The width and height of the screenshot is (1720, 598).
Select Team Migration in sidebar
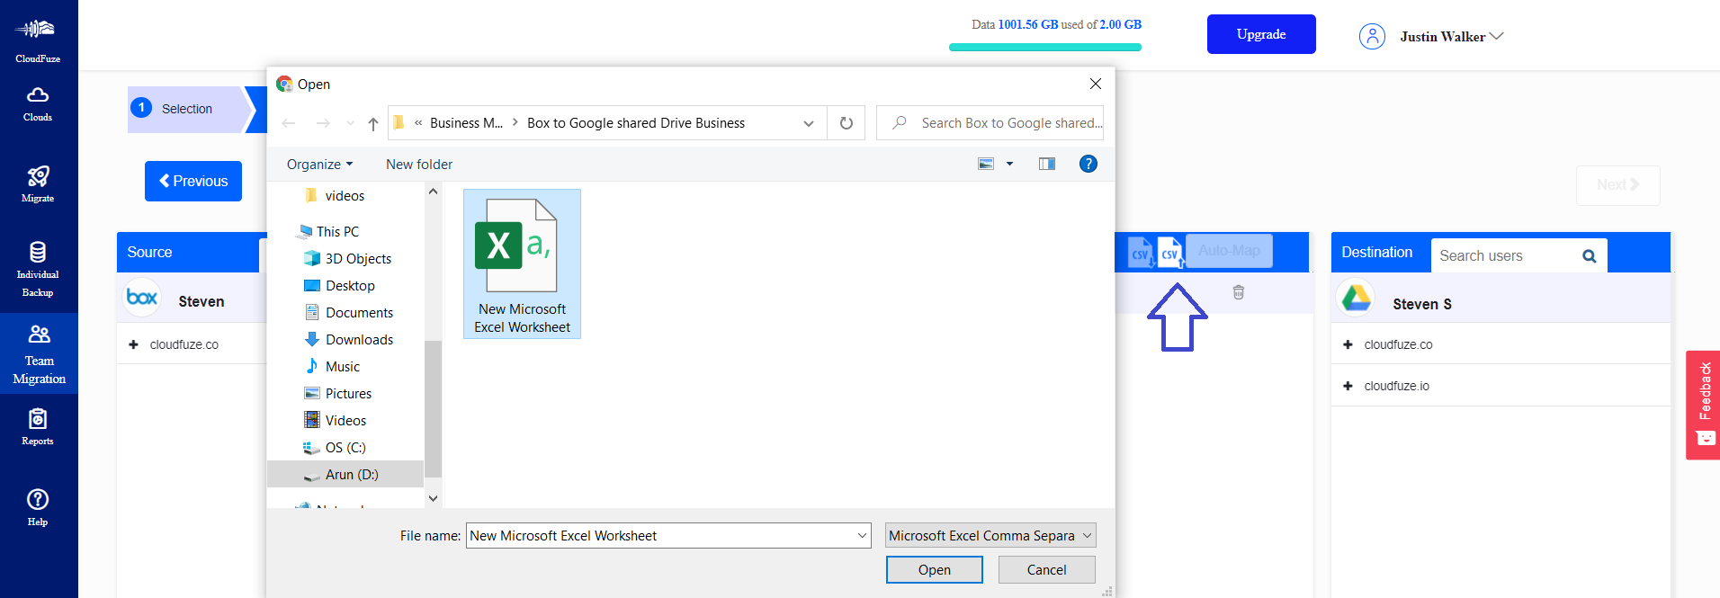[39, 354]
